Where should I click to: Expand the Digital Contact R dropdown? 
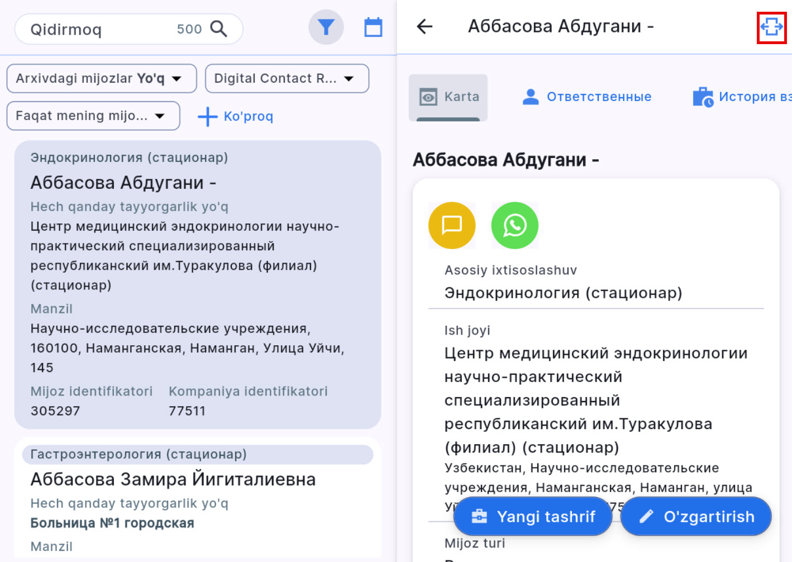pyautogui.click(x=287, y=78)
